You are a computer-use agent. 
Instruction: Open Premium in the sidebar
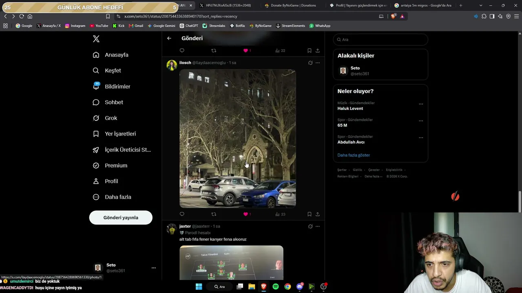tap(110, 166)
